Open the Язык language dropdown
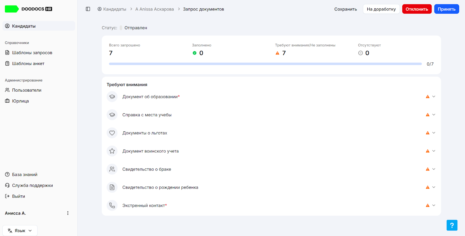The width and height of the screenshot is (465, 236). point(20,231)
